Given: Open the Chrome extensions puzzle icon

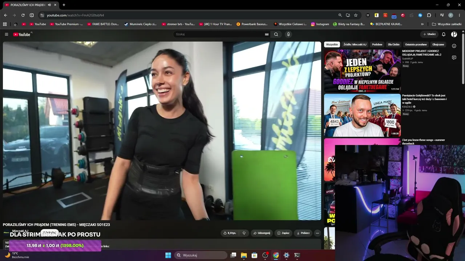Looking at the screenshot, I should (x=429, y=15).
